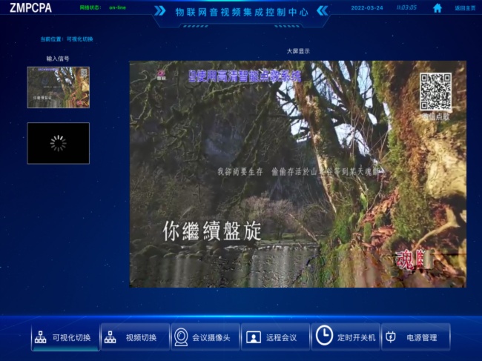Image resolution: width=482 pixels, height=361 pixels.
Task: Click the 远程会议 person icon
Action: pos(254,337)
